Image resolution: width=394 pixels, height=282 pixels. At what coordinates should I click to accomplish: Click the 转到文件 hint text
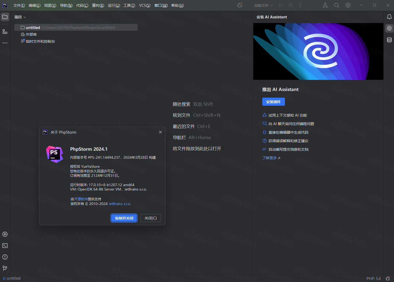tap(182, 115)
